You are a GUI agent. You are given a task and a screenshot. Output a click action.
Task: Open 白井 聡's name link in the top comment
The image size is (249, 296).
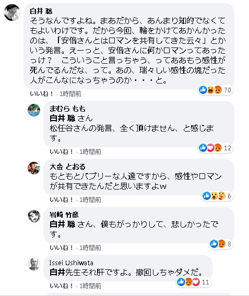[41, 11]
